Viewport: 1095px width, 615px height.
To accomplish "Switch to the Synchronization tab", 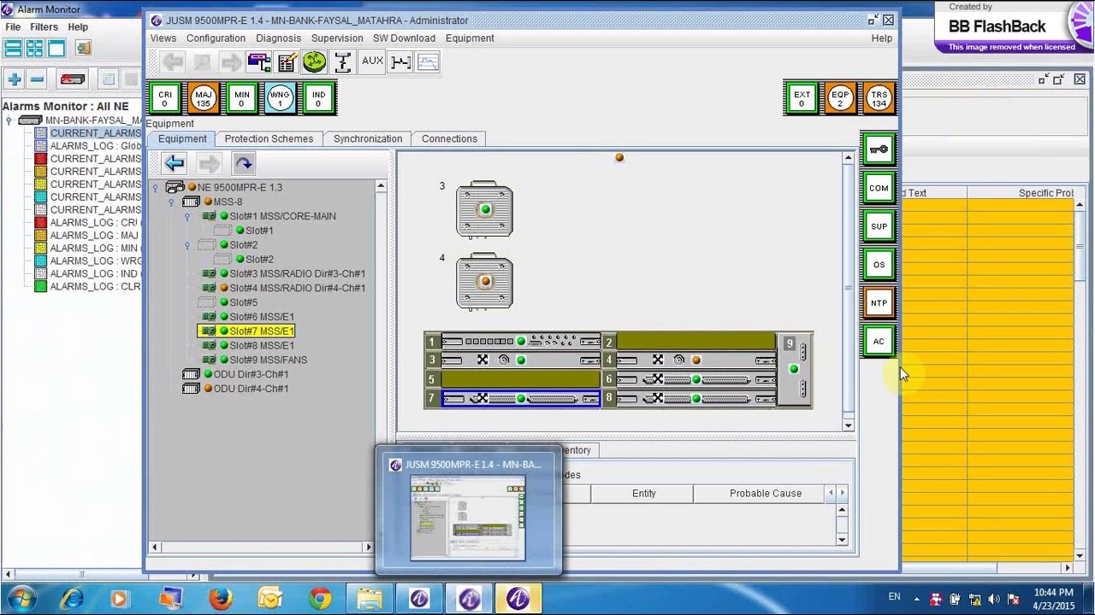I will 368,139.
